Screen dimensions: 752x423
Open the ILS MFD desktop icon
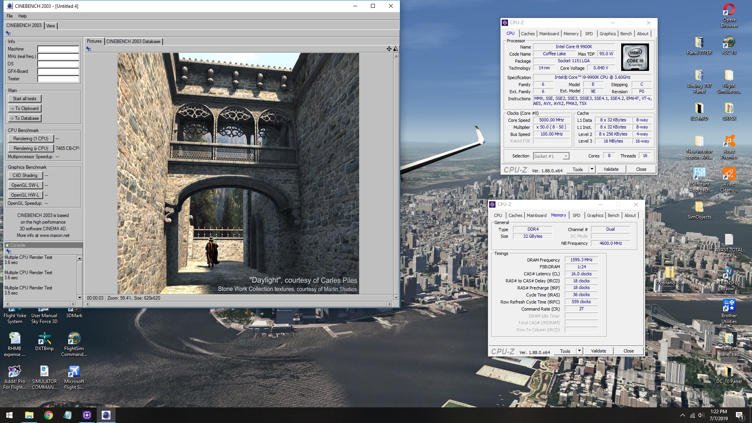(x=699, y=111)
